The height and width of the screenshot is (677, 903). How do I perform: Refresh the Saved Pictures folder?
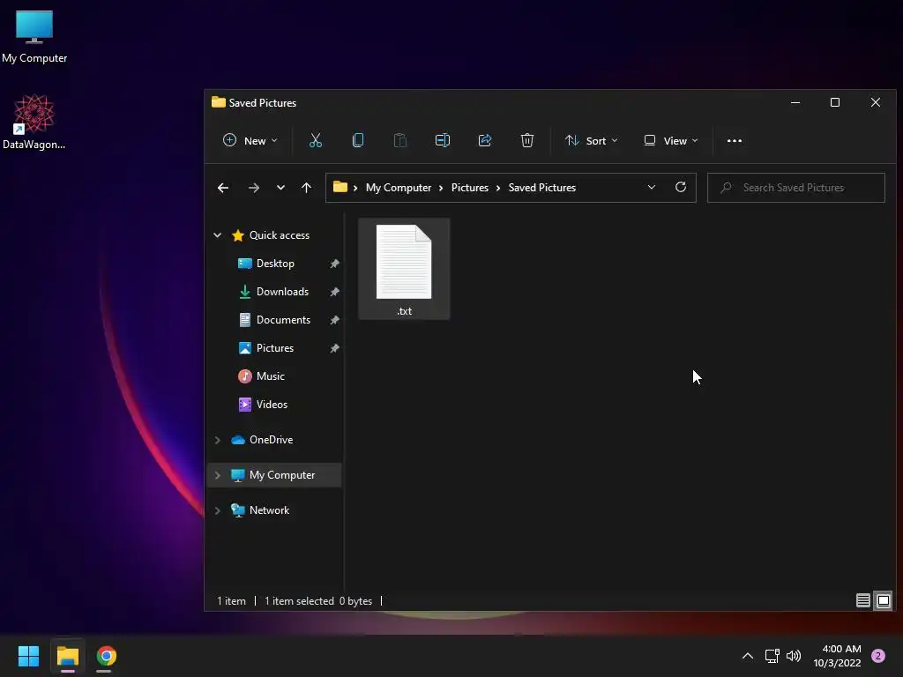680,187
